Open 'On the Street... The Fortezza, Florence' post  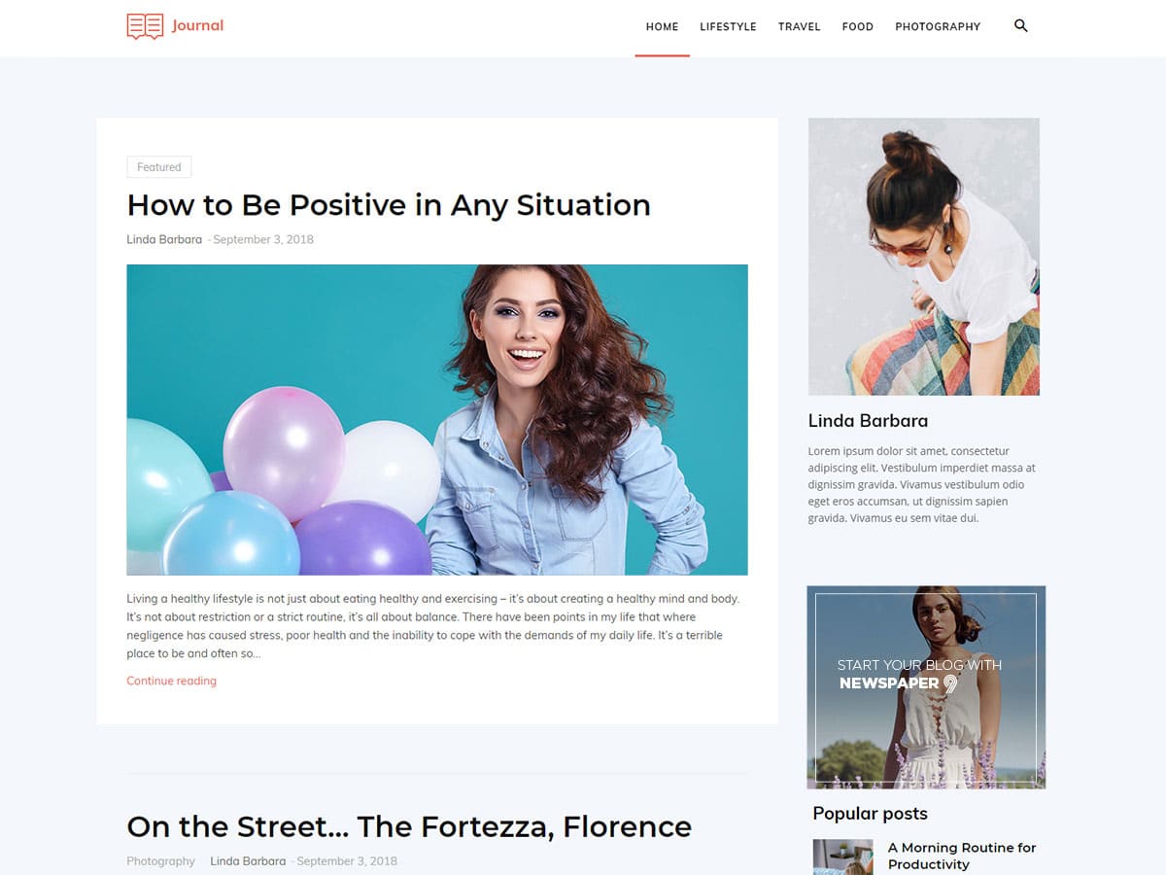tap(409, 826)
